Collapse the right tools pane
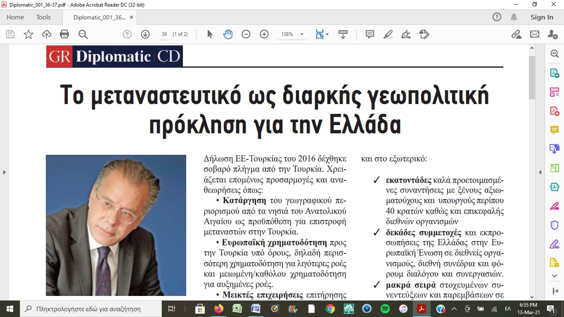The height and width of the screenshot is (317, 564). pos(540,172)
